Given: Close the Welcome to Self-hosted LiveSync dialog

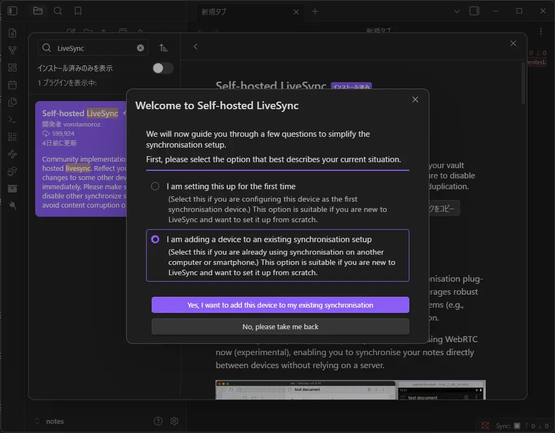Looking at the screenshot, I should click(x=415, y=99).
